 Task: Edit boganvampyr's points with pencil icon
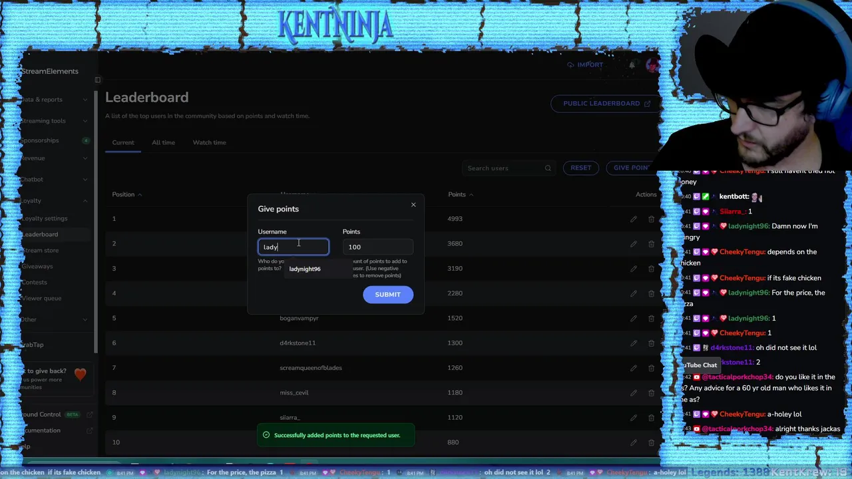tap(634, 318)
